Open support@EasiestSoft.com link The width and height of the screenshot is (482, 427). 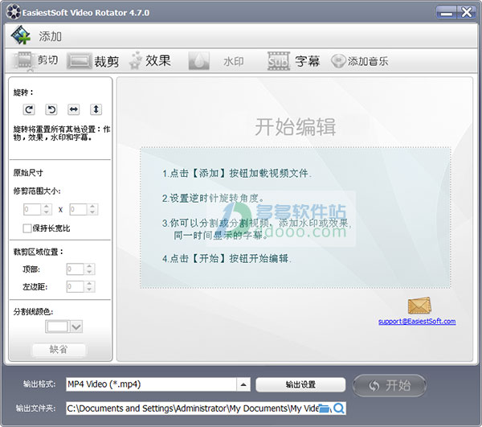coord(417,322)
